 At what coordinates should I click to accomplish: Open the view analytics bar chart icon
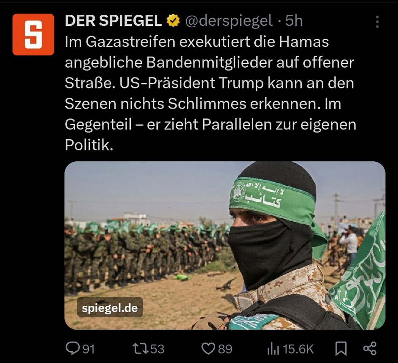click(x=273, y=349)
